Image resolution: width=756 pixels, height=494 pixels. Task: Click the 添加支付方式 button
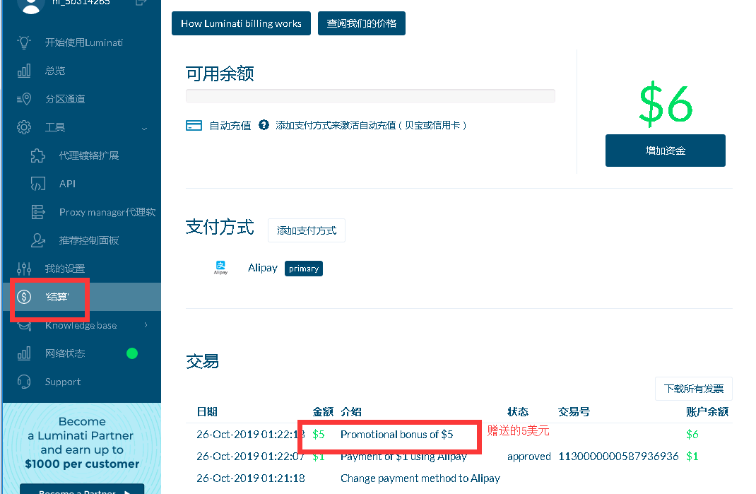(307, 230)
